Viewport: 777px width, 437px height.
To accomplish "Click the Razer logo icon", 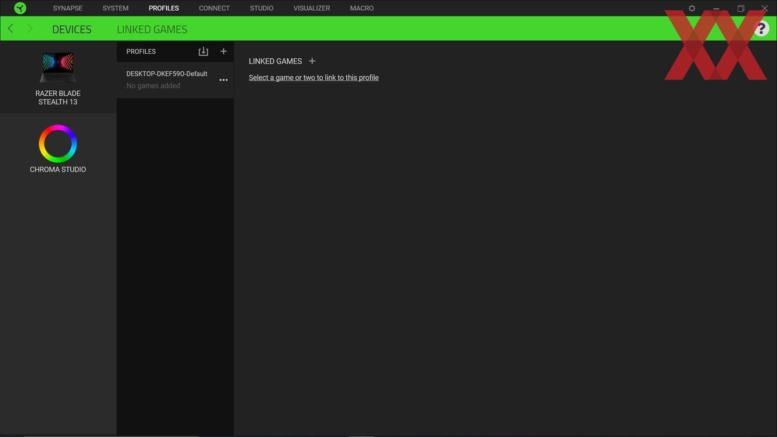I will 20,8.
